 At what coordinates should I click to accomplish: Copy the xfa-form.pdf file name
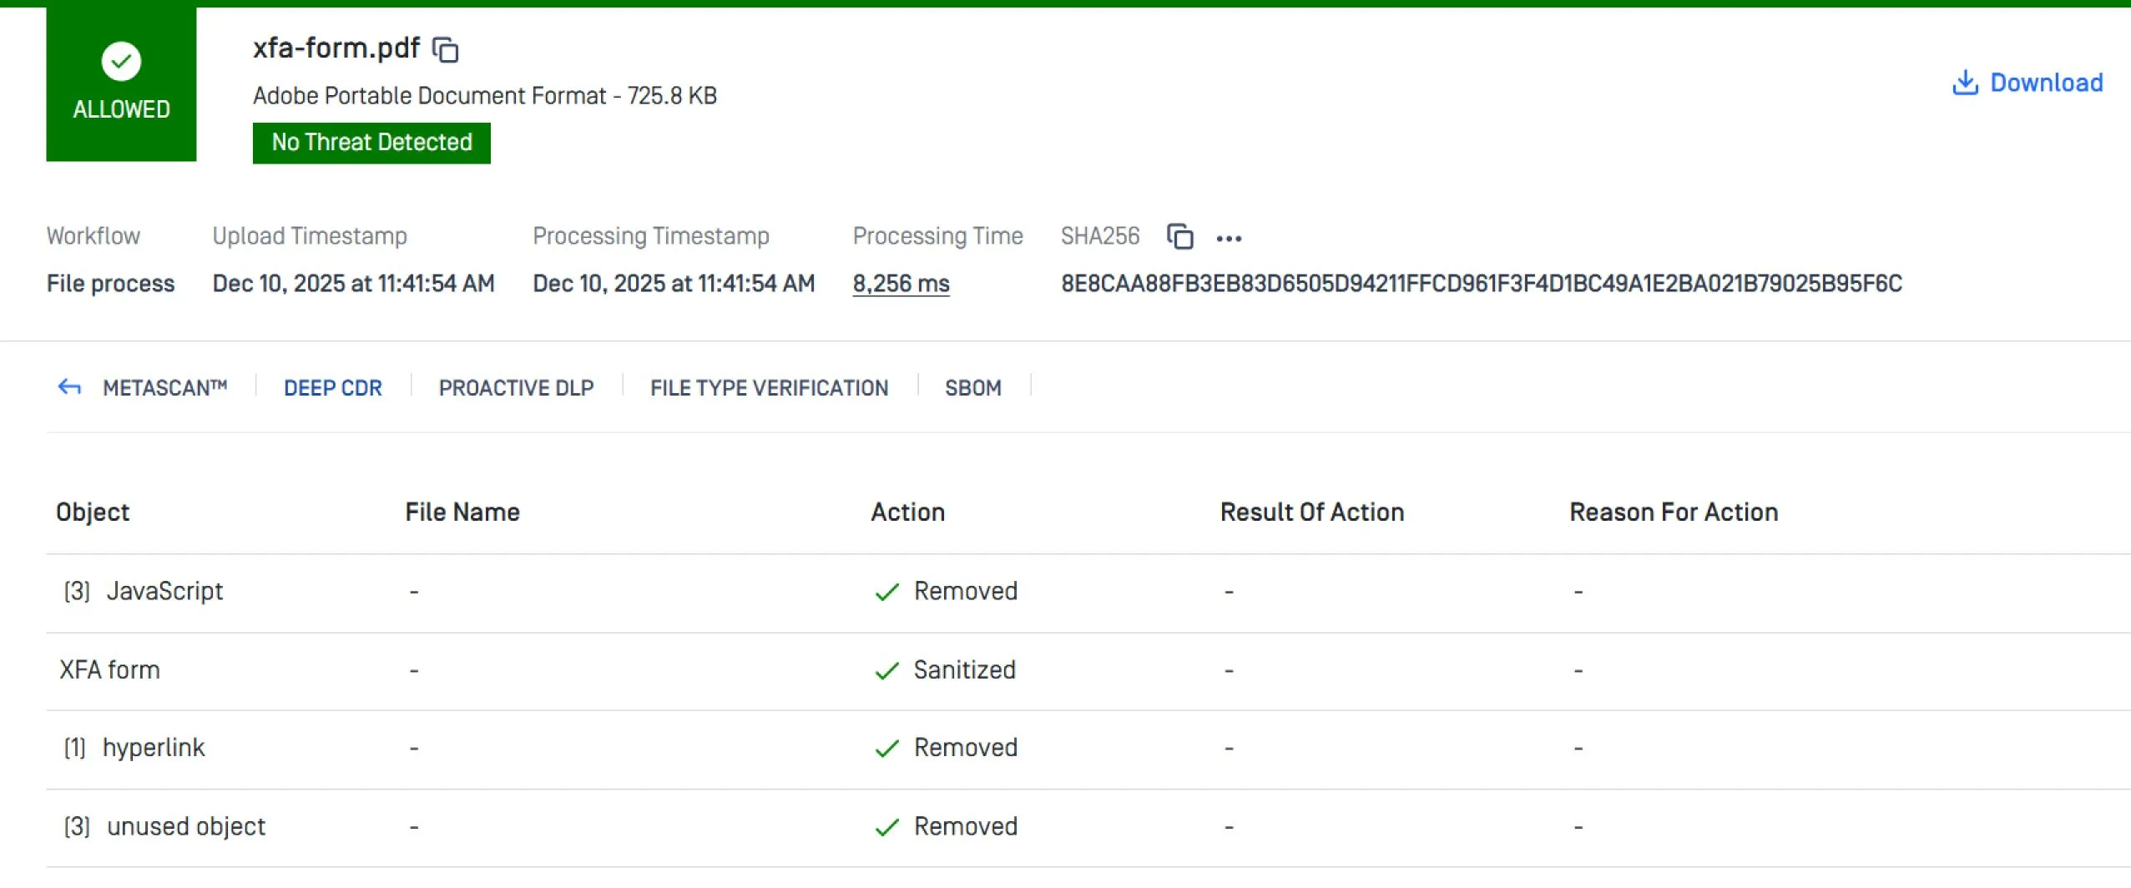click(446, 50)
